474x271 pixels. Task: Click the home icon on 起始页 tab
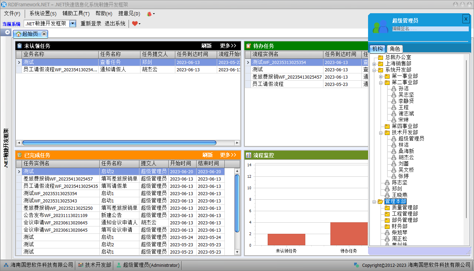coord(18,34)
